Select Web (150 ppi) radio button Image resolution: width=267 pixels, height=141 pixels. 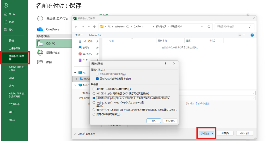coord(94,102)
